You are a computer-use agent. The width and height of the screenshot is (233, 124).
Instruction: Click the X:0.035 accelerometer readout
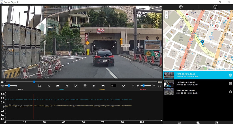coord(20,89)
